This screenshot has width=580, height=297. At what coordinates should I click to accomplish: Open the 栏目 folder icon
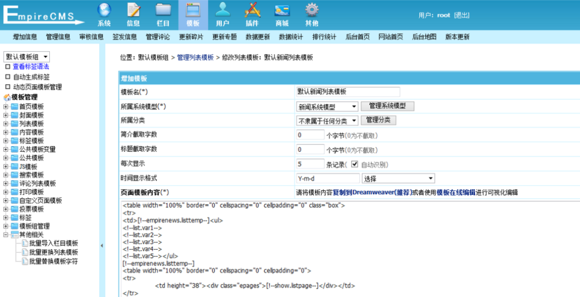(163, 11)
